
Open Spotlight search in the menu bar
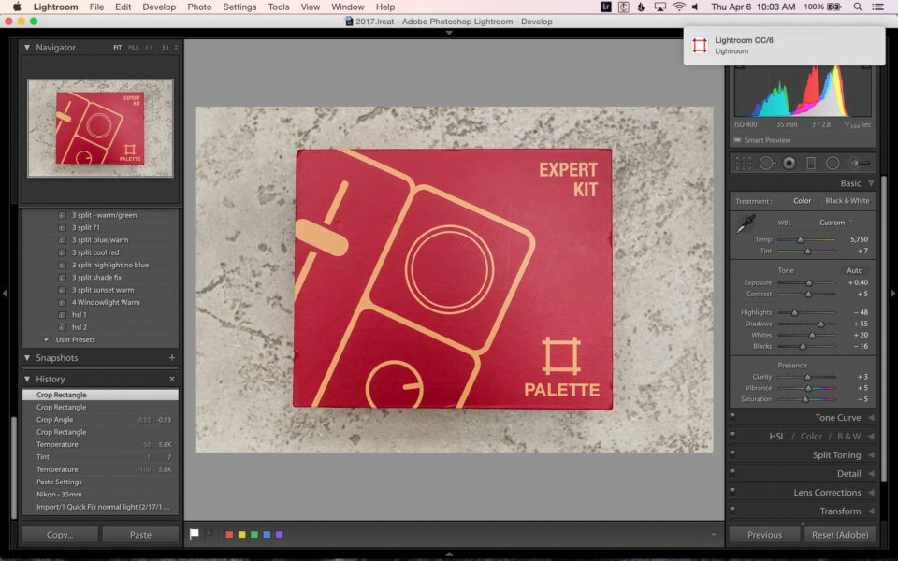click(858, 7)
